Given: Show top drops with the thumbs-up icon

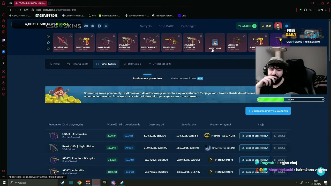Looking at the screenshot, I should 48,43.
